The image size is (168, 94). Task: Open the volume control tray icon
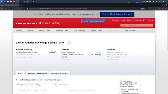(150, 2)
